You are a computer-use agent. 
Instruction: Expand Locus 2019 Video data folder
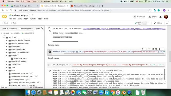6,53
